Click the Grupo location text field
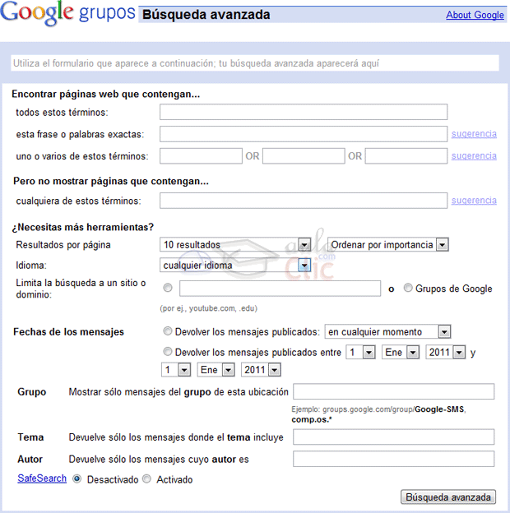510x513 pixels. pos(393,391)
